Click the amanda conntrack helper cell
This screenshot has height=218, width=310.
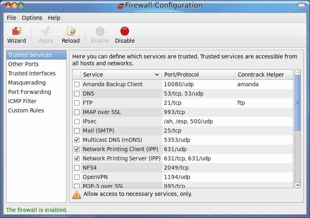tap(264, 85)
